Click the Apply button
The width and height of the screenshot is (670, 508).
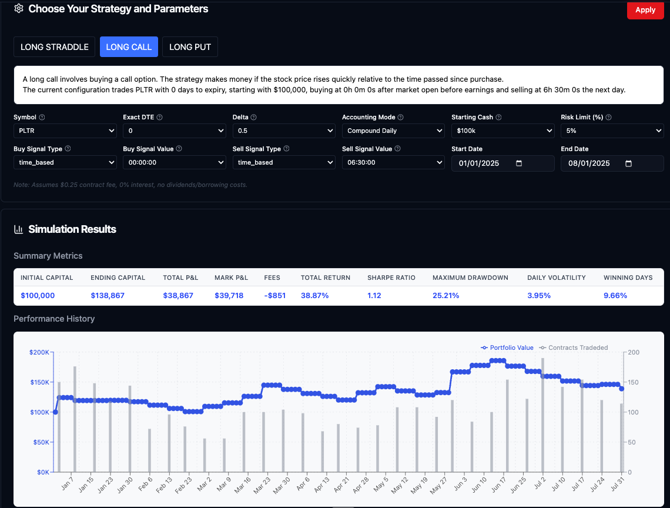[x=645, y=10]
